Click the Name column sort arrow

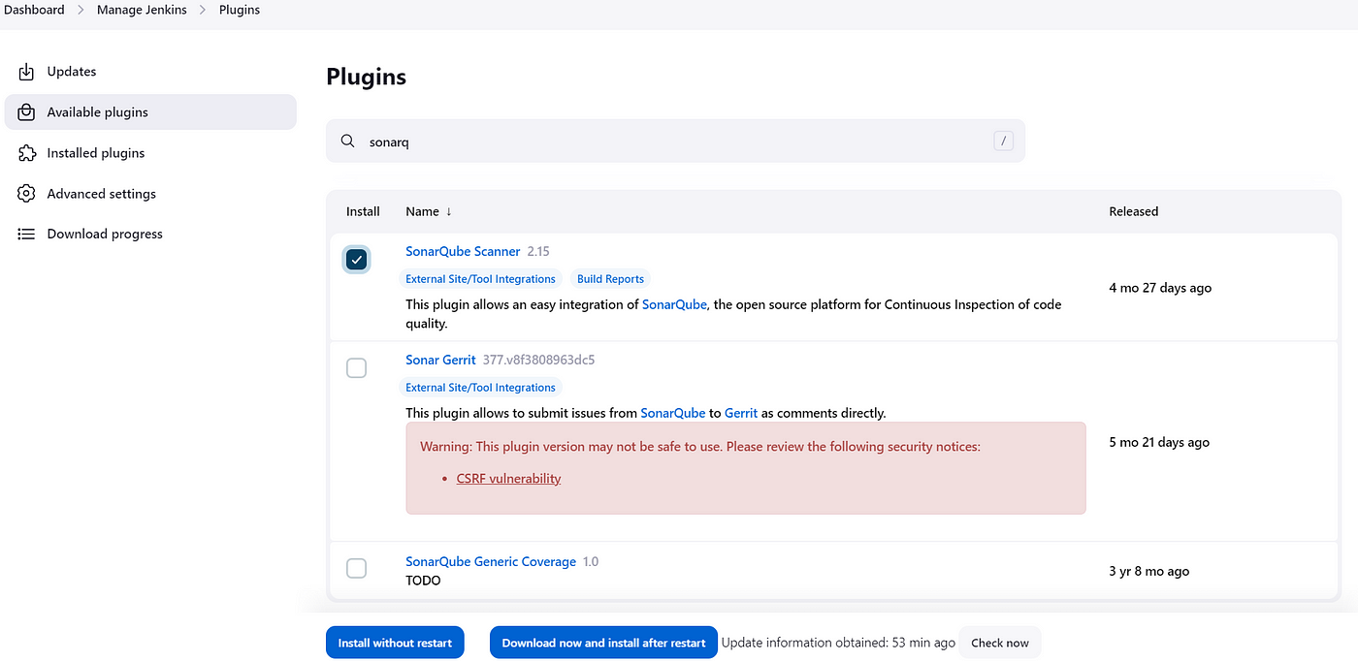tap(449, 211)
